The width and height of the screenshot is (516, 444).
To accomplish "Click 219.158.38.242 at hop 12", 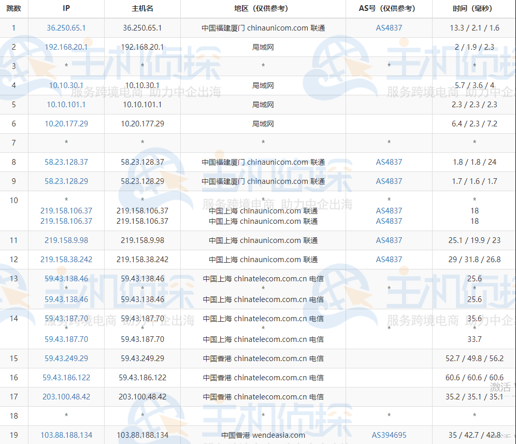I will tap(66, 259).
